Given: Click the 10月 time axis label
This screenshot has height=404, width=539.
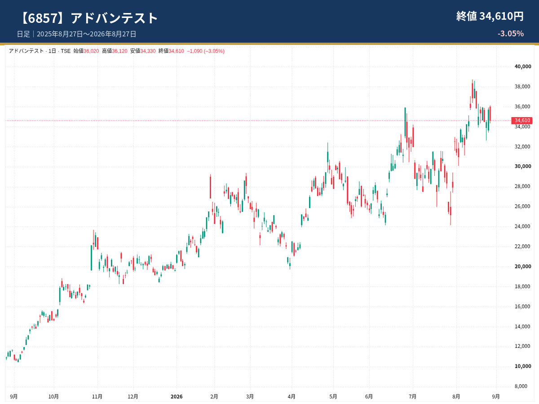Looking at the screenshot, I should pyautogui.click(x=53, y=396).
